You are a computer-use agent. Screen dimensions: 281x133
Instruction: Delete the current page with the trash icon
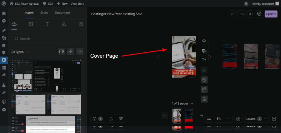coord(204,99)
